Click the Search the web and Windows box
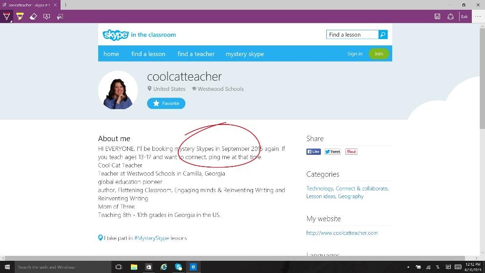The image size is (485, 273). click(63, 267)
